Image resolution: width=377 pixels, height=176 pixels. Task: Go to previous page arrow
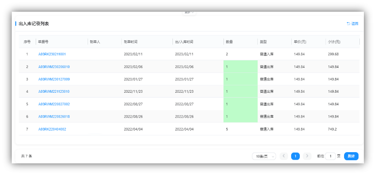click(x=284, y=156)
